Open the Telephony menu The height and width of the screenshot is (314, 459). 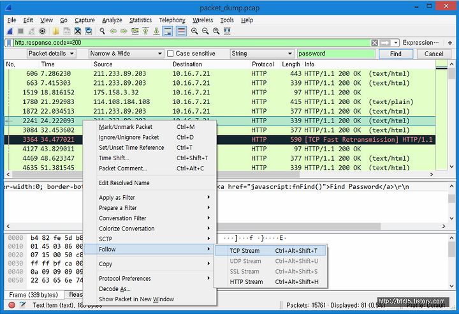[172, 20]
